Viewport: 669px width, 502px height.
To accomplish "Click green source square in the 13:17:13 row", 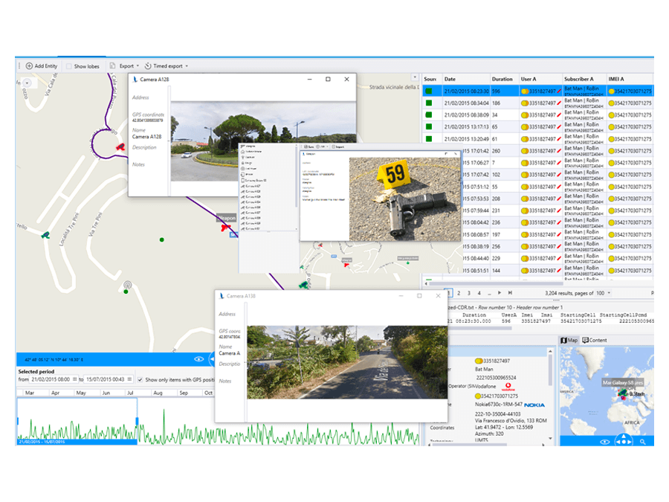I will click(x=429, y=126).
